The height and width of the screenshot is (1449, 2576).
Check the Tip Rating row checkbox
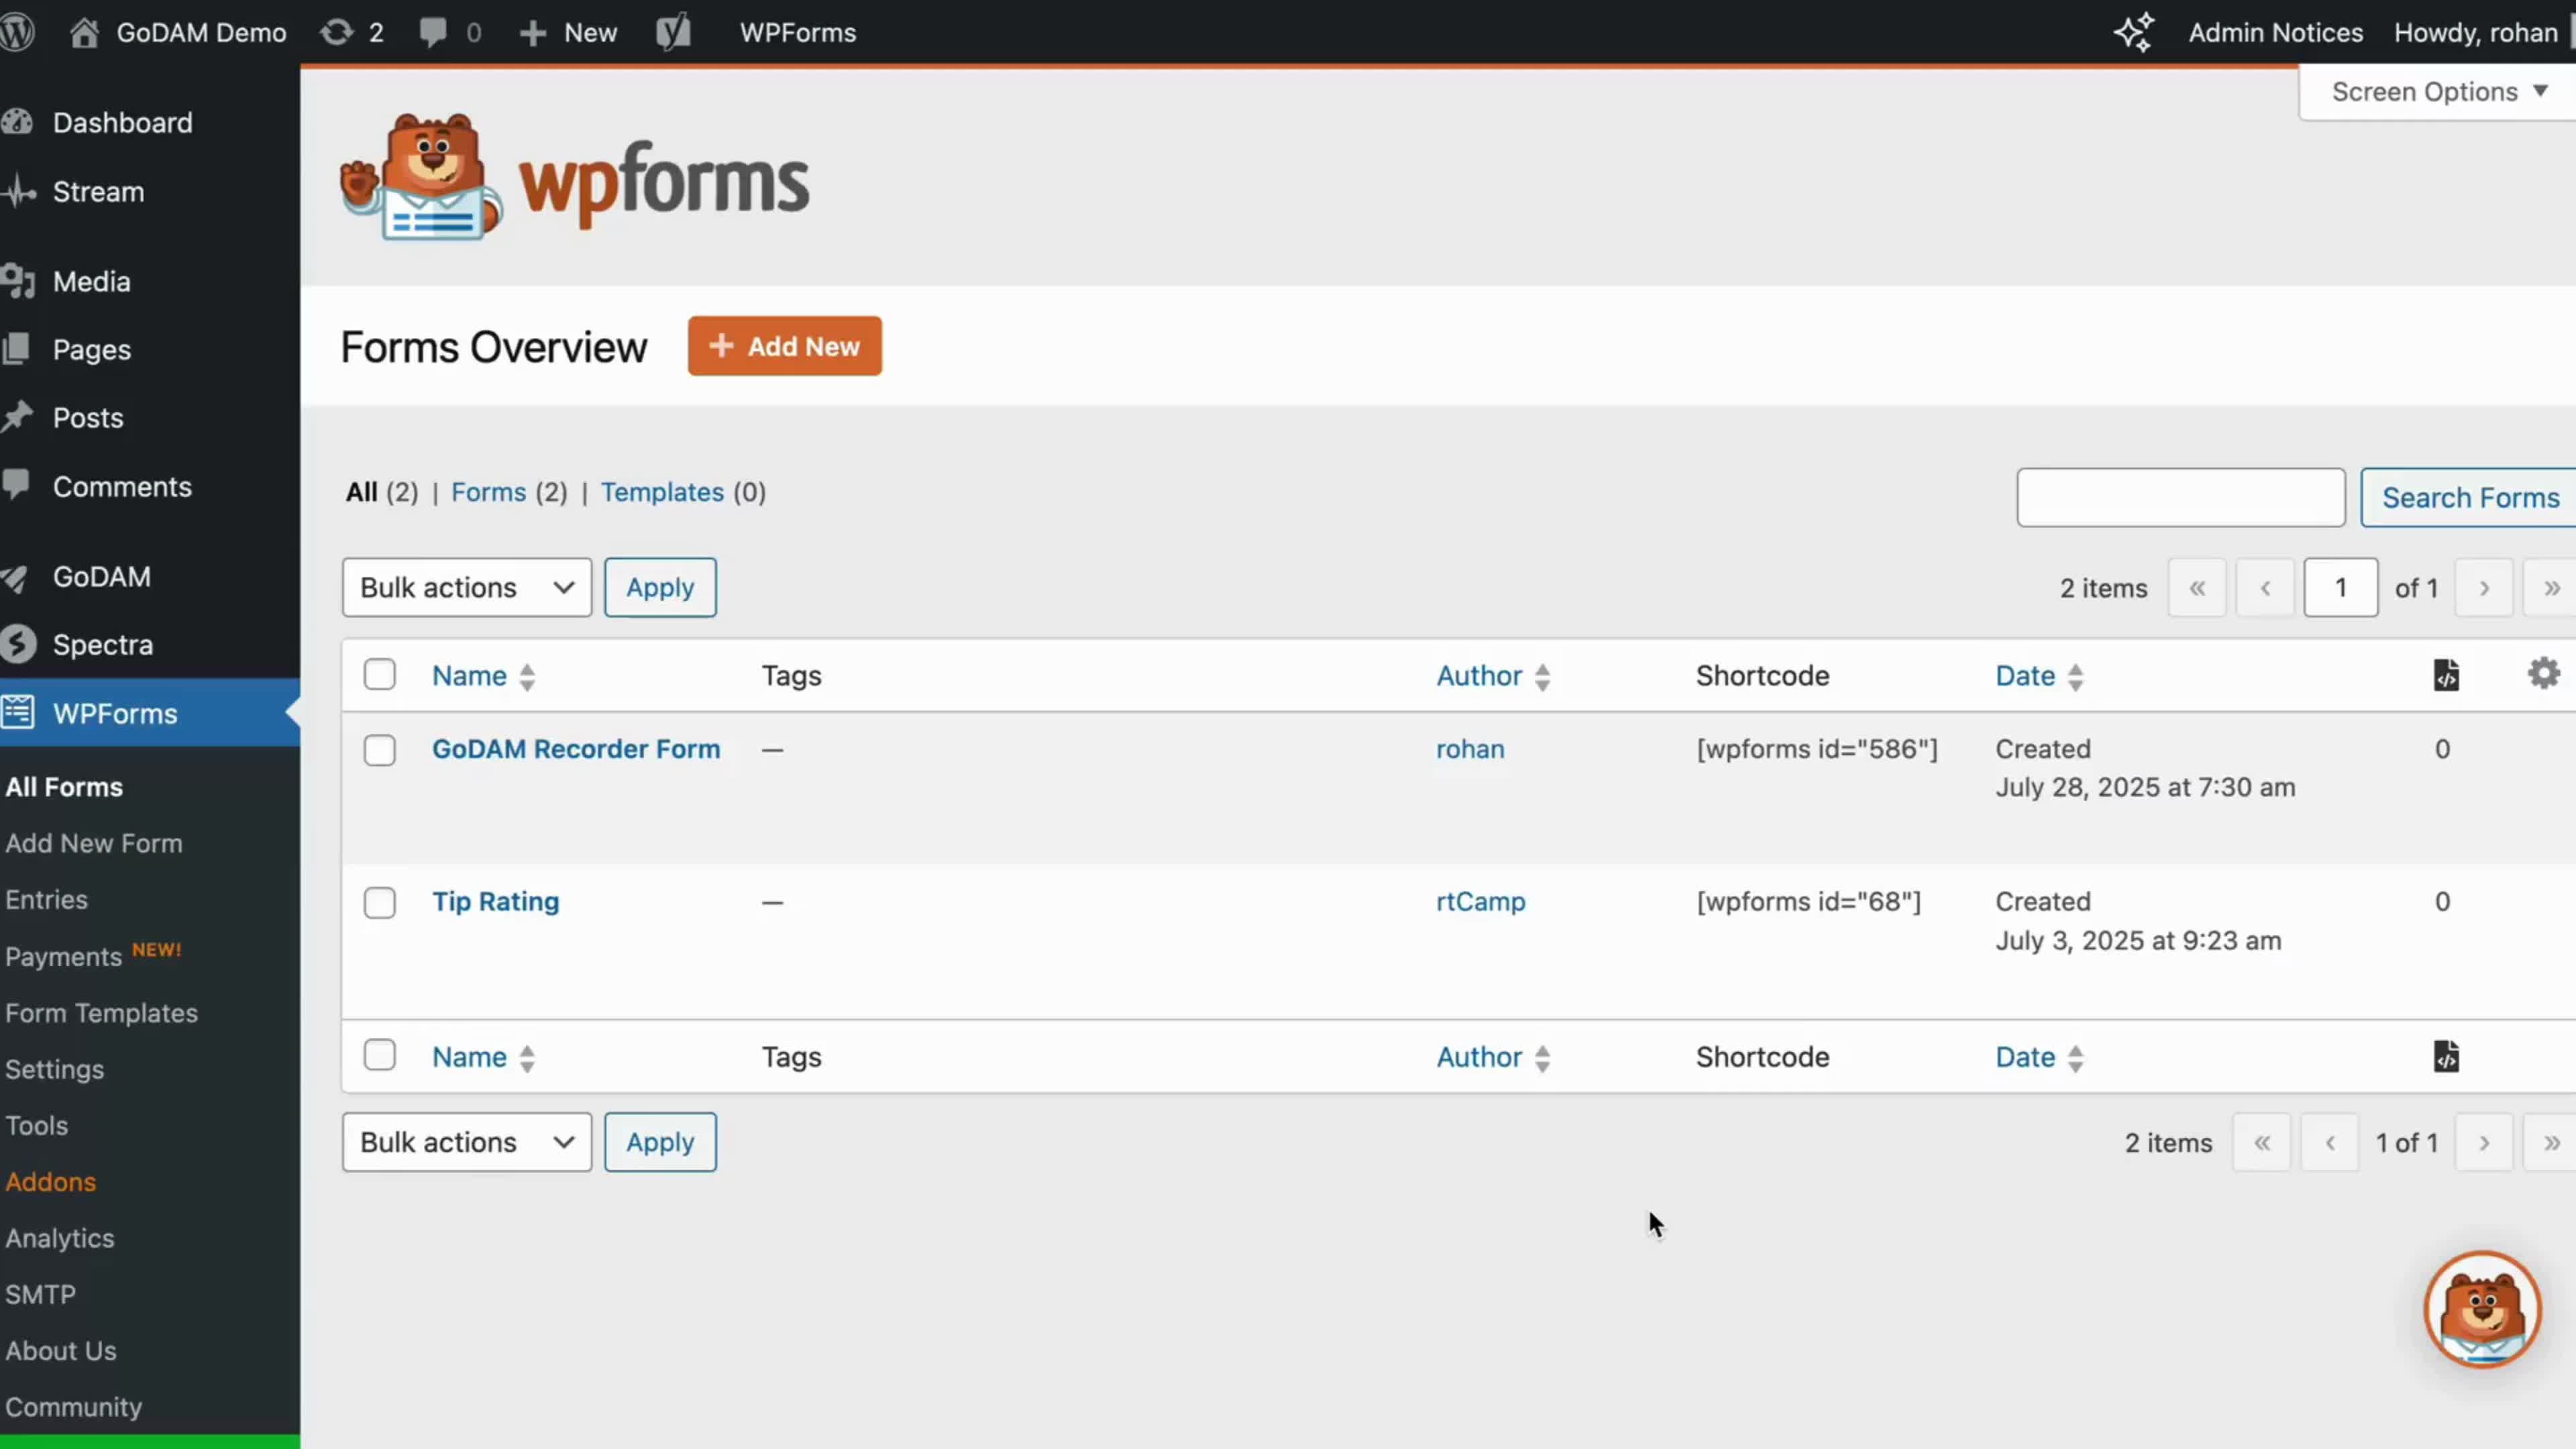click(380, 902)
